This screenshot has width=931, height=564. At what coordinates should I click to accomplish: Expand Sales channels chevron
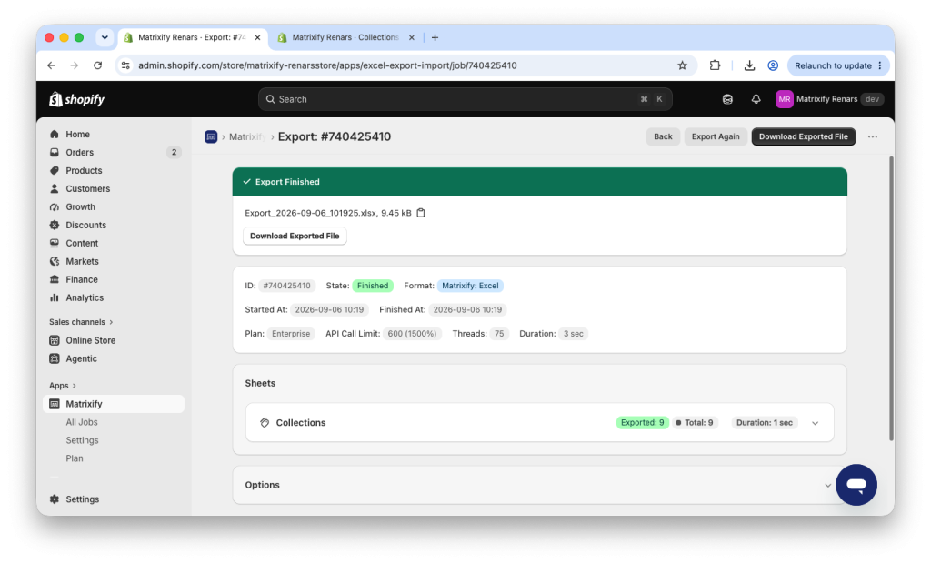click(111, 322)
